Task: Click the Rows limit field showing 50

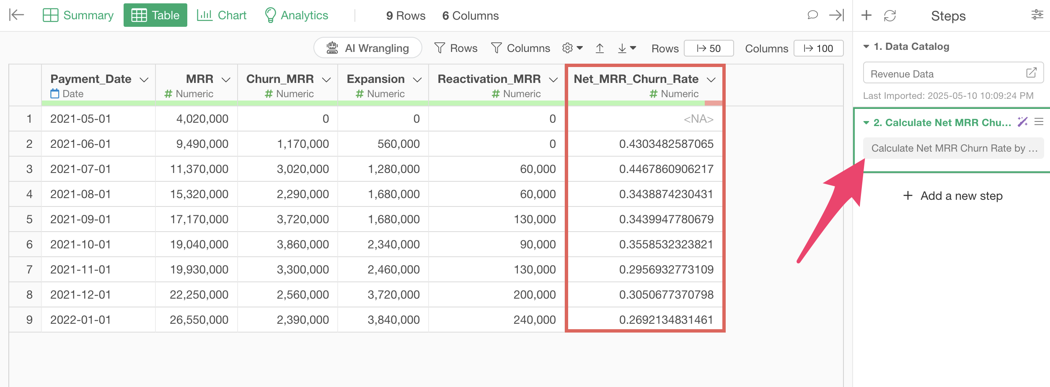Action: (709, 49)
